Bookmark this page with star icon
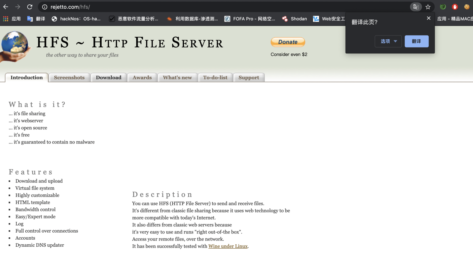Screen dimensions: 473x265 (428, 7)
